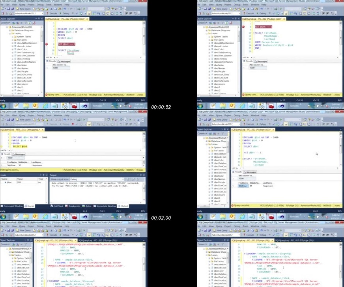Select highlighted Matthew cell in Query canceled. window
Image resolution: width=344 pixels, height=287 pixels.
243,186
